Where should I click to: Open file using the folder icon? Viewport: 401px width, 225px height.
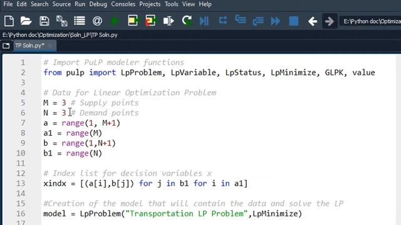click(26, 21)
